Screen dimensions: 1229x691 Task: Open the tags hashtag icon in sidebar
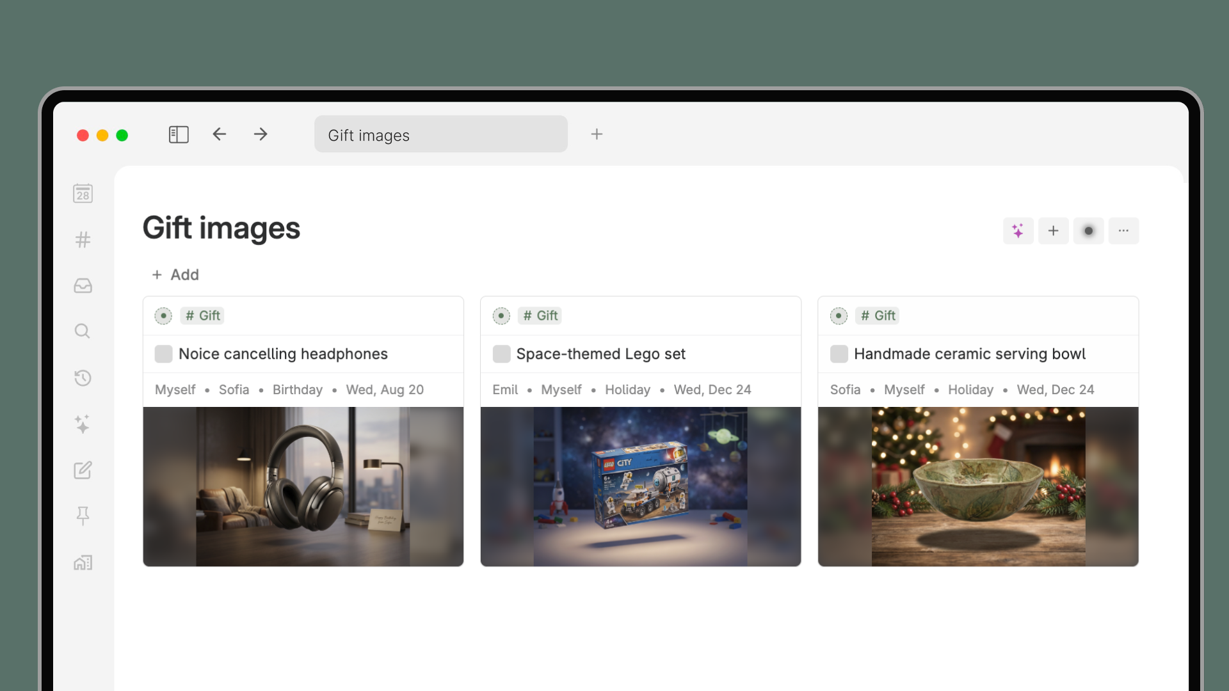83,240
